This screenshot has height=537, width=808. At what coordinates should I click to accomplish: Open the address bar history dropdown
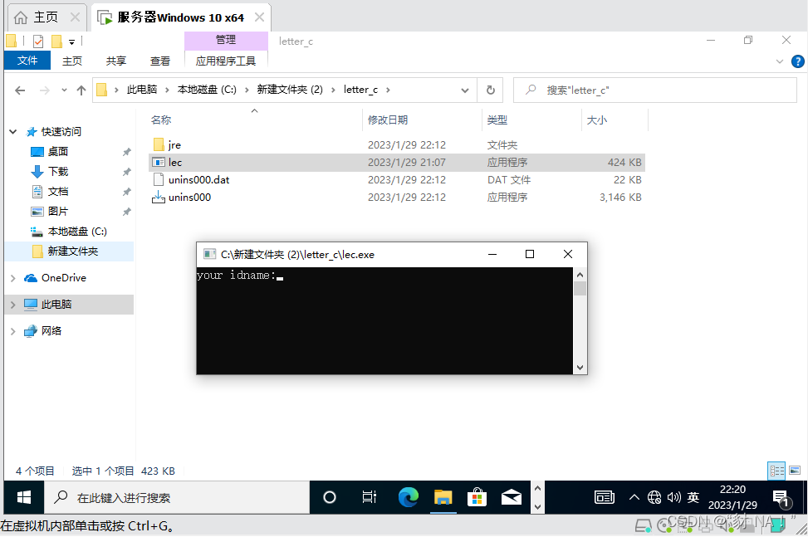[x=463, y=89]
